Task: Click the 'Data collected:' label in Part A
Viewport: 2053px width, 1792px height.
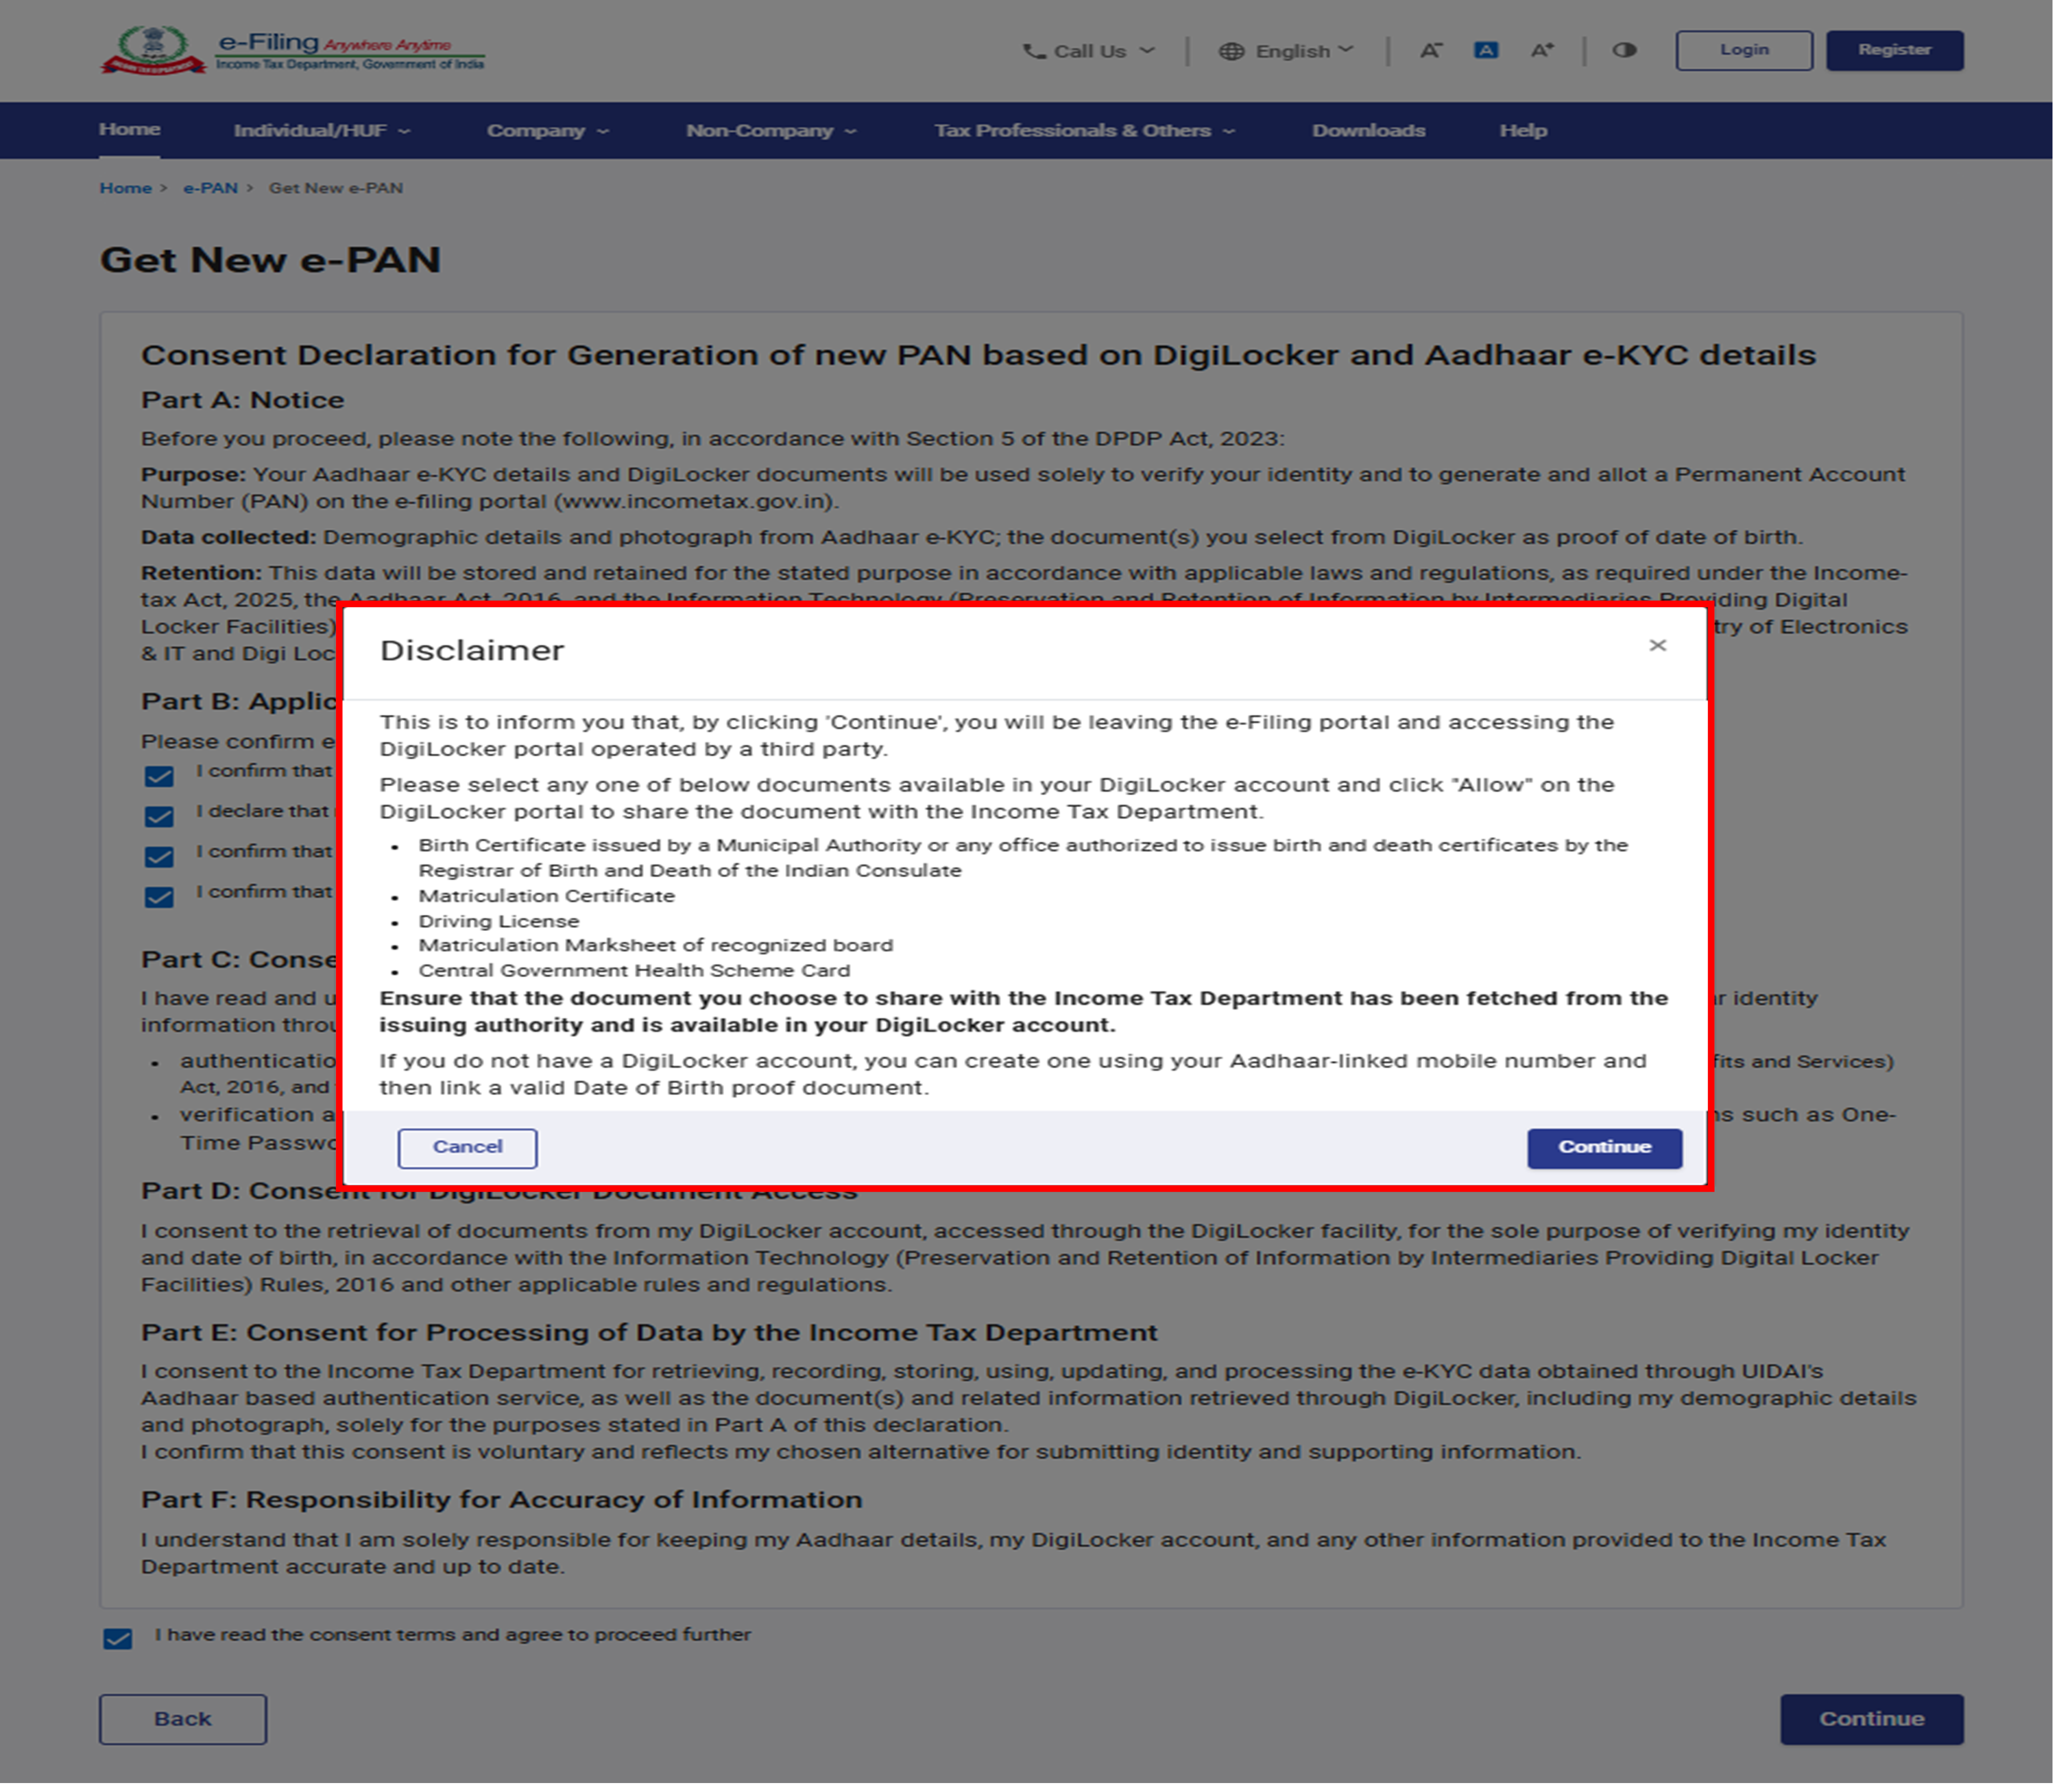Action: tap(228, 537)
